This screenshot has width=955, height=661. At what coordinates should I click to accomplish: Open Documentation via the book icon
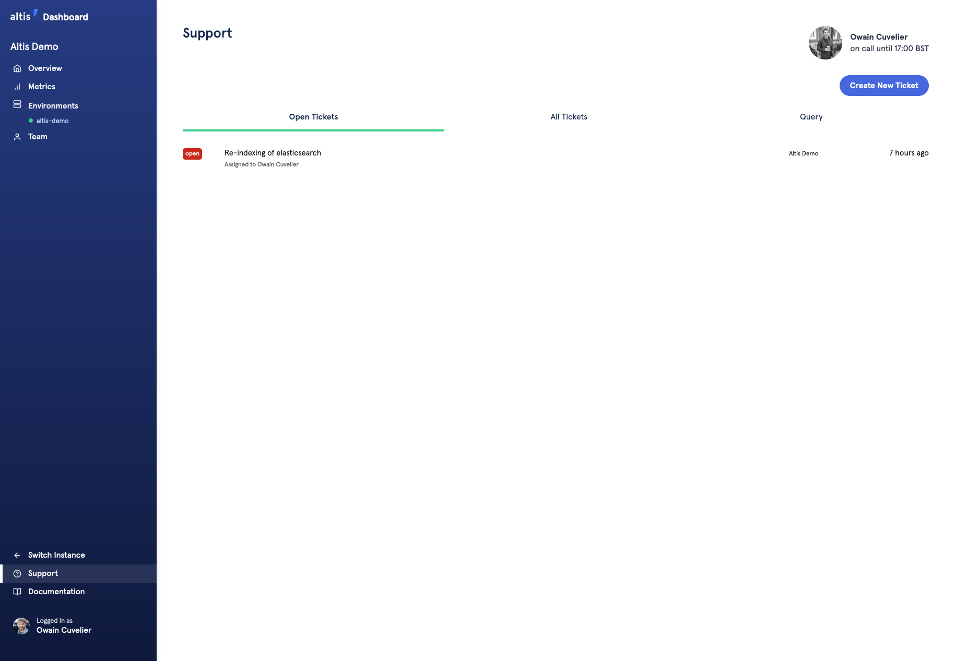tap(17, 591)
